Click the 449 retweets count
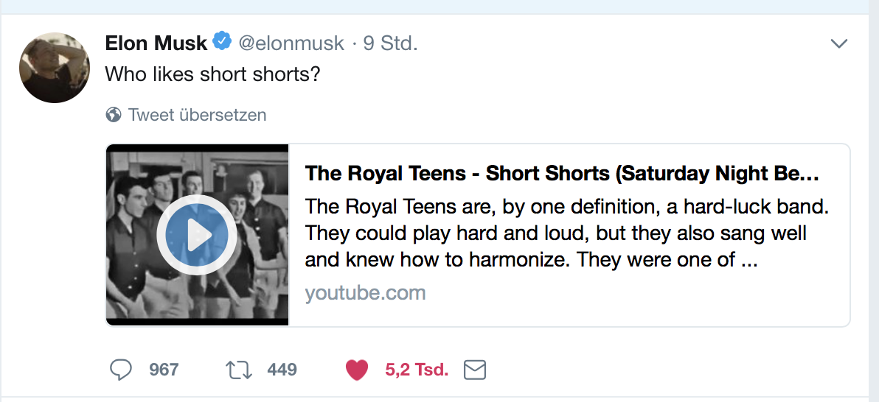This screenshot has width=879, height=402. pos(282,370)
